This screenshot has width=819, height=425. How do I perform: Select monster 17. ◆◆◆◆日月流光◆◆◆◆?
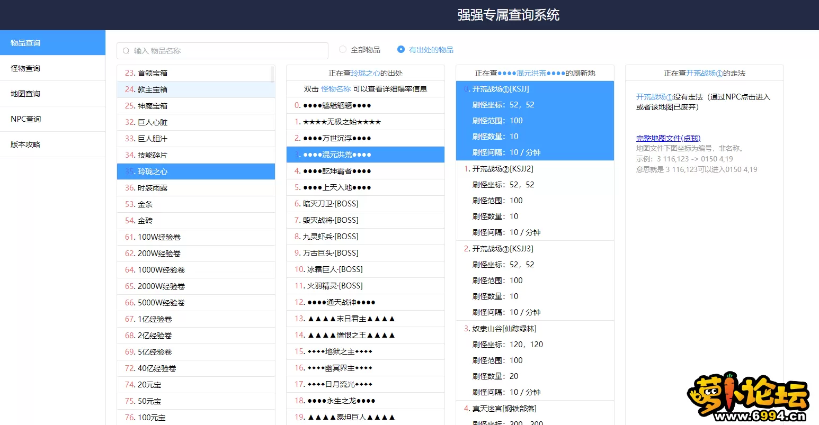click(x=366, y=384)
